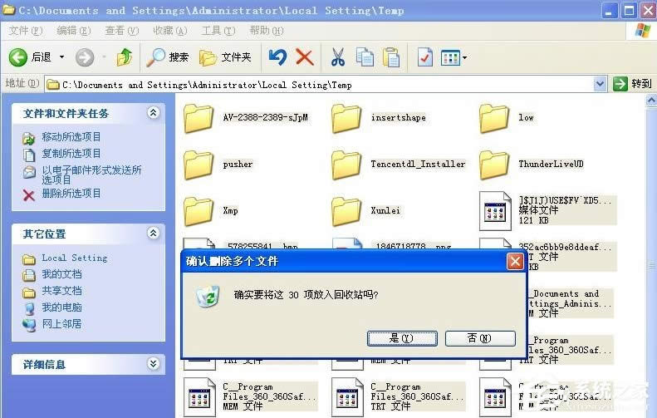Expand the 详细信息 panel

(153, 364)
